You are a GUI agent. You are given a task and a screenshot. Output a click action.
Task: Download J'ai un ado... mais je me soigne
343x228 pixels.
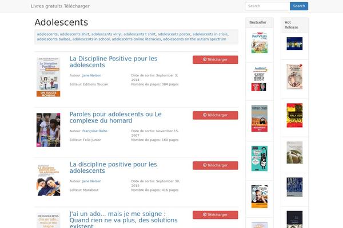(216, 215)
